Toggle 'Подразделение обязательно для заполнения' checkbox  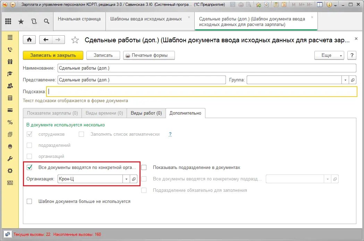click(144, 190)
